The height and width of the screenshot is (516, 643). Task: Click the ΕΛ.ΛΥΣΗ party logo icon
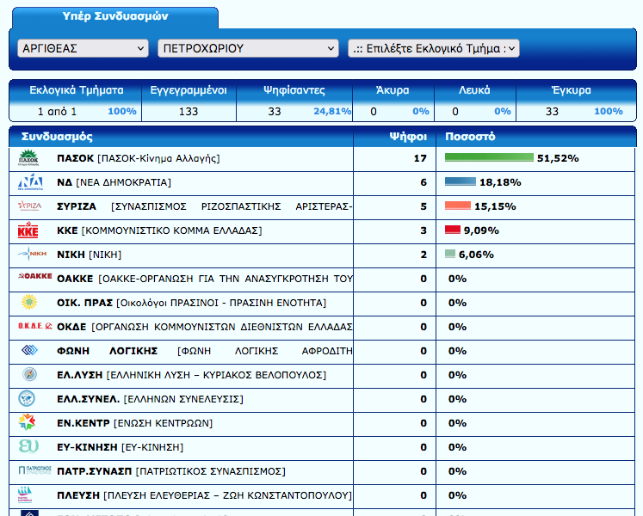(x=28, y=375)
